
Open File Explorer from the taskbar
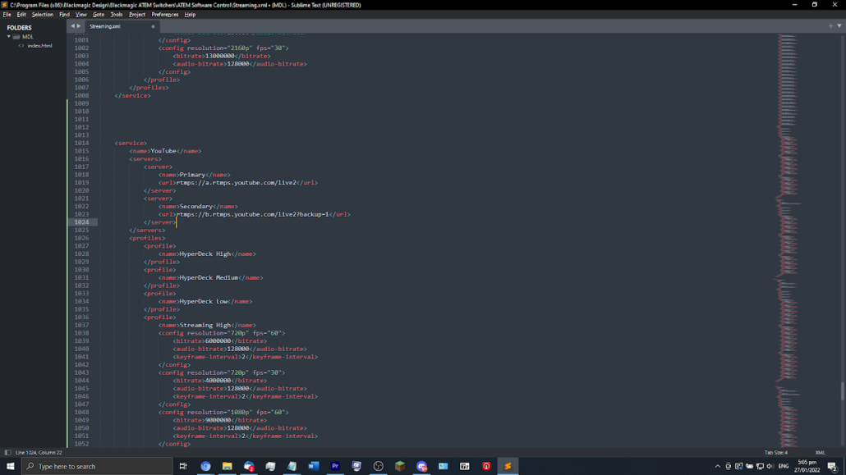(x=227, y=466)
